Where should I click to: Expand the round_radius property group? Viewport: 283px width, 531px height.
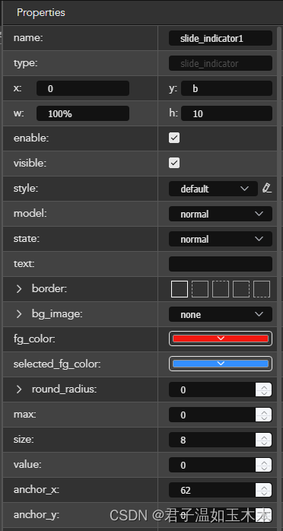19,389
